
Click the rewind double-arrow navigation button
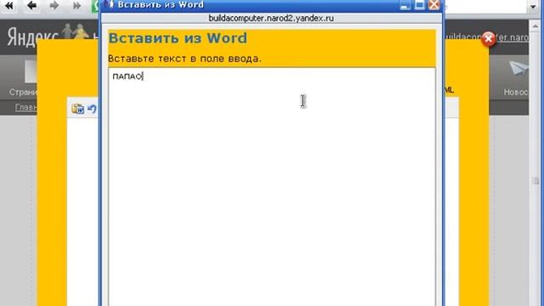9,6
